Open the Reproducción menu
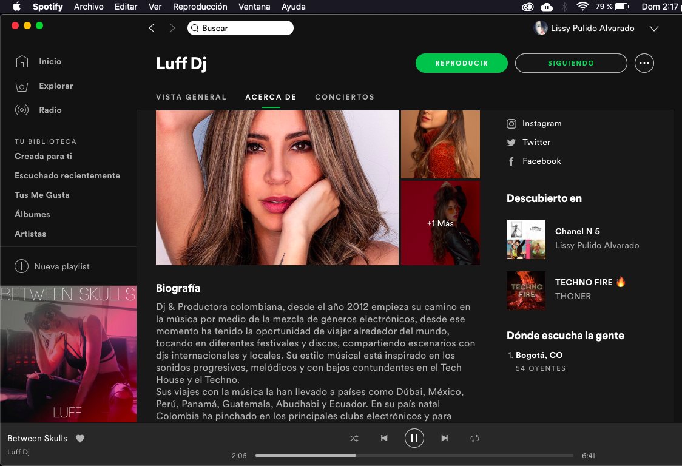 pyautogui.click(x=200, y=7)
